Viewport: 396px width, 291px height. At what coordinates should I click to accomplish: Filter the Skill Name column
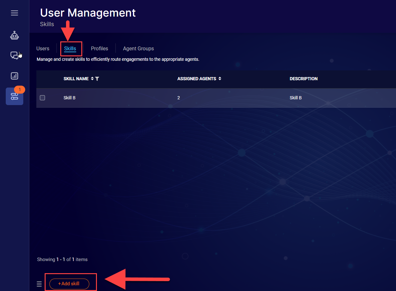point(97,79)
